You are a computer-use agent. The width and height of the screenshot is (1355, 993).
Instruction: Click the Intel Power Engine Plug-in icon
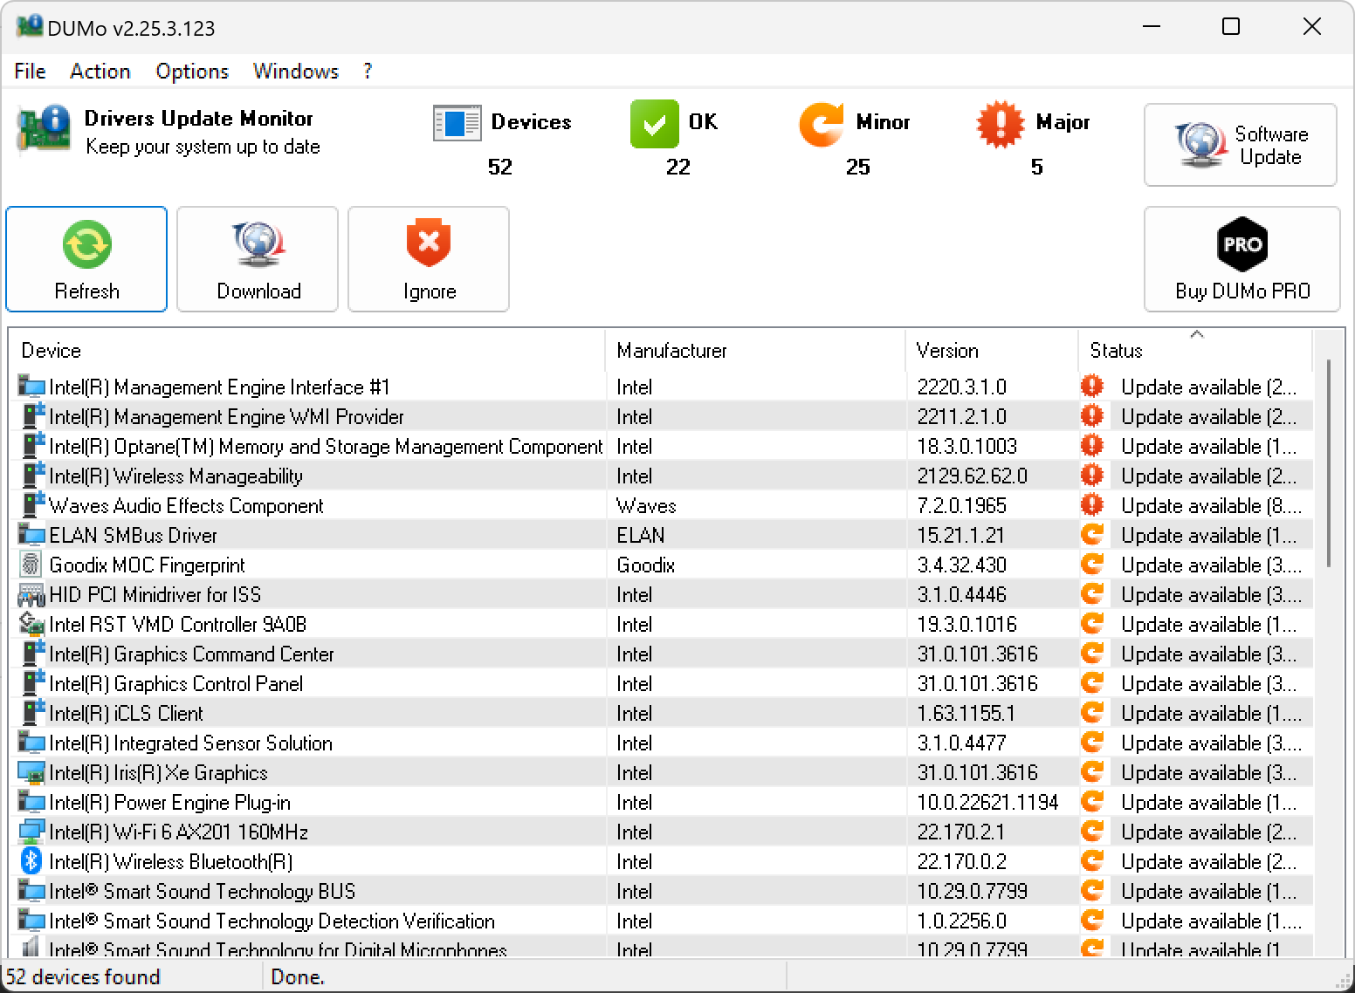[x=31, y=802]
